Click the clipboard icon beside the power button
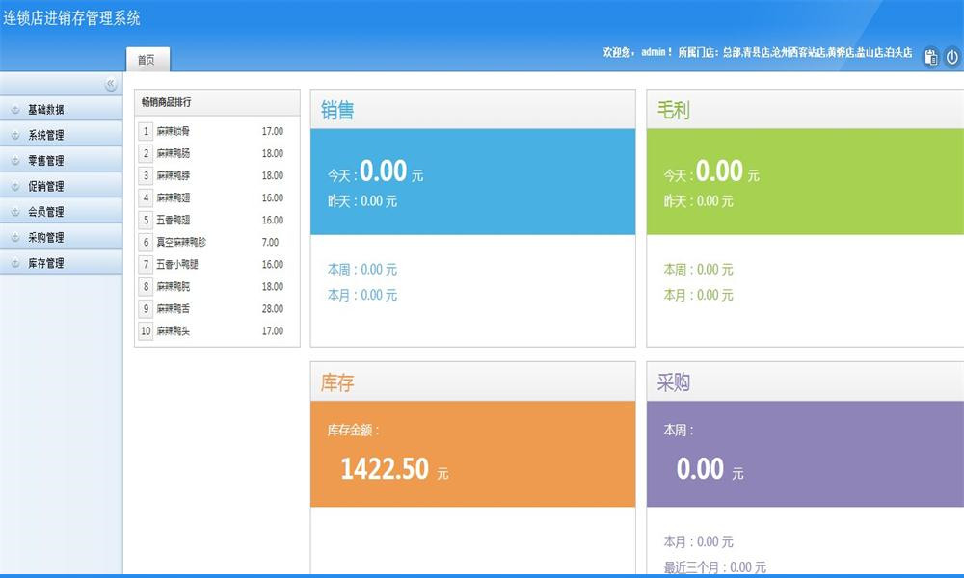Screen dimensions: 964x578 pyautogui.click(x=931, y=57)
